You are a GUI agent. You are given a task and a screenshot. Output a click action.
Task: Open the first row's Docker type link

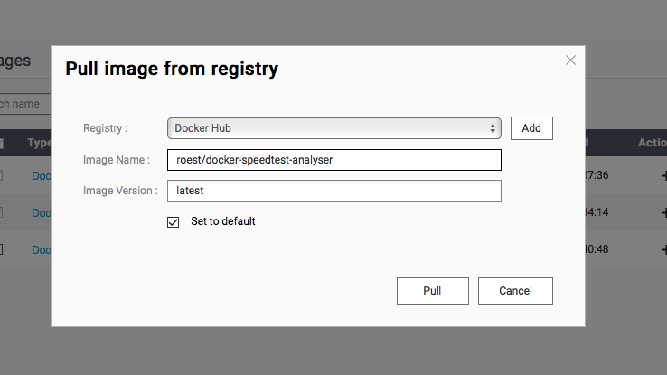tap(41, 175)
